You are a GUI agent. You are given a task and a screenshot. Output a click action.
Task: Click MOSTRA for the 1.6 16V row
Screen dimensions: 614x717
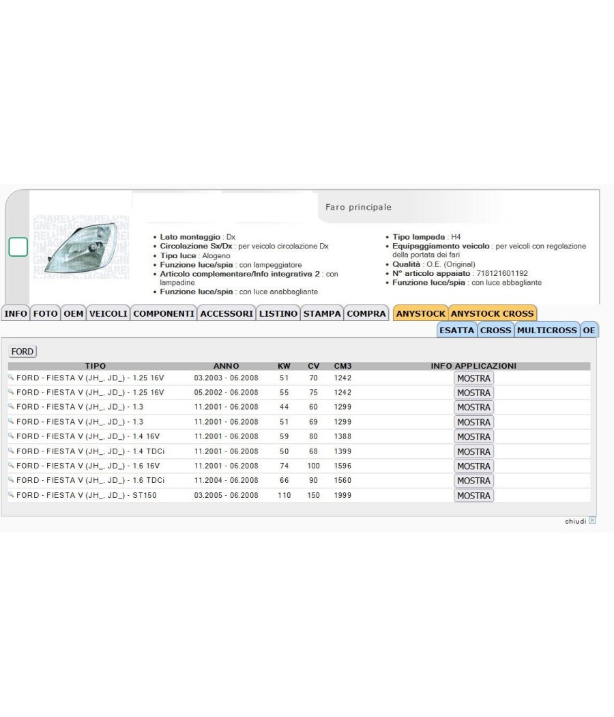[x=473, y=466]
